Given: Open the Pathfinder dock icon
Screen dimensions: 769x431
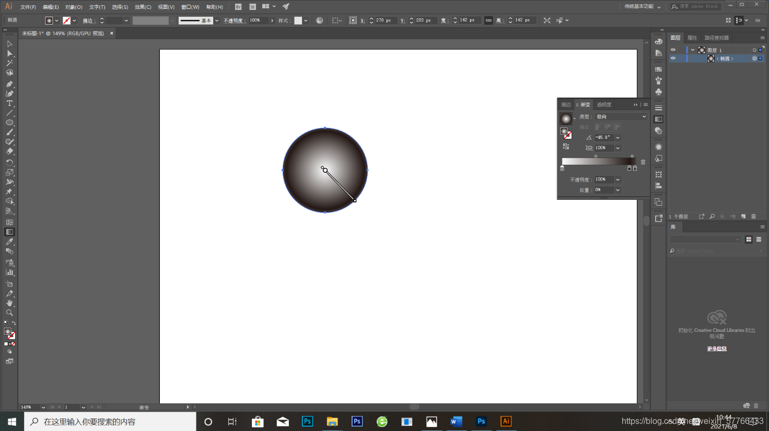Looking at the screenshot, I should tap(658, 202).
